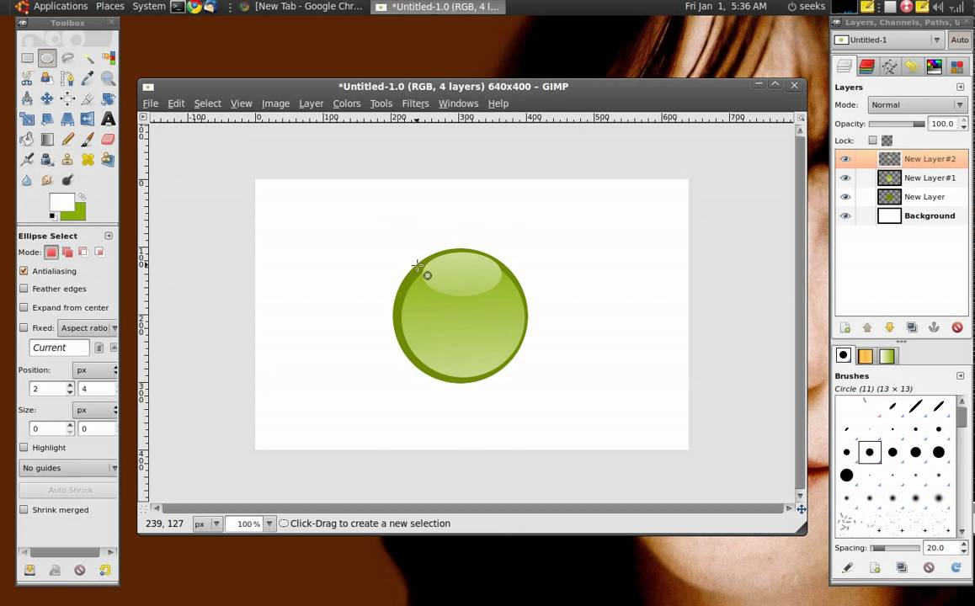Select the Flip tool
Screen dimensions: 975x606
coord(88,119)
